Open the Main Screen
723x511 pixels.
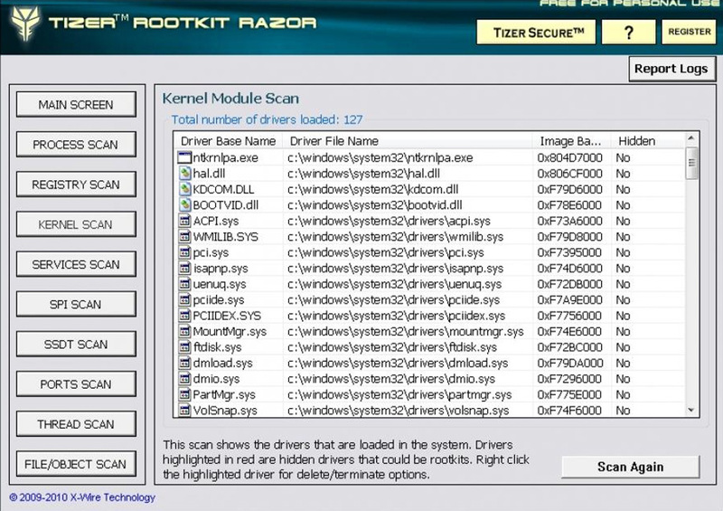(x=76, y=104)
